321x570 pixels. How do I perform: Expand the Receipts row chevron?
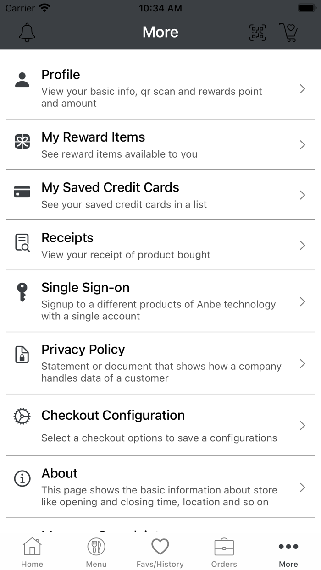[302, 246]
